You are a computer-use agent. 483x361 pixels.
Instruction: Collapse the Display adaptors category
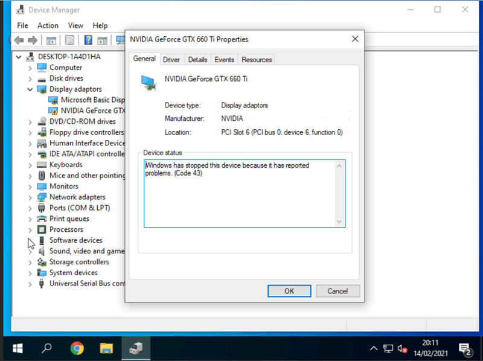[30, 89]
